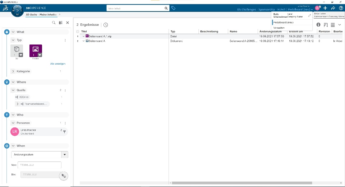Sort by the Beschreibung column header
345x187 pixels.
tap(209, 32)
